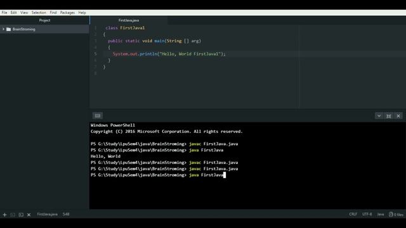
Task: Click FirstJava.java file name in status bar
Action: pyautogui.click(x=47, y=214)
